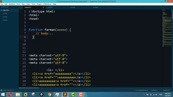Screen dimensions: 173x97
Task: Click the horizontal scrollbar thumb
Action: 29,88
